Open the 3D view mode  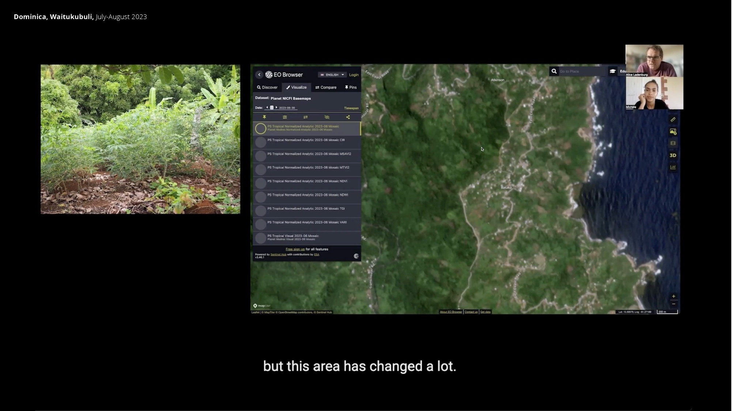click(673, 155)
